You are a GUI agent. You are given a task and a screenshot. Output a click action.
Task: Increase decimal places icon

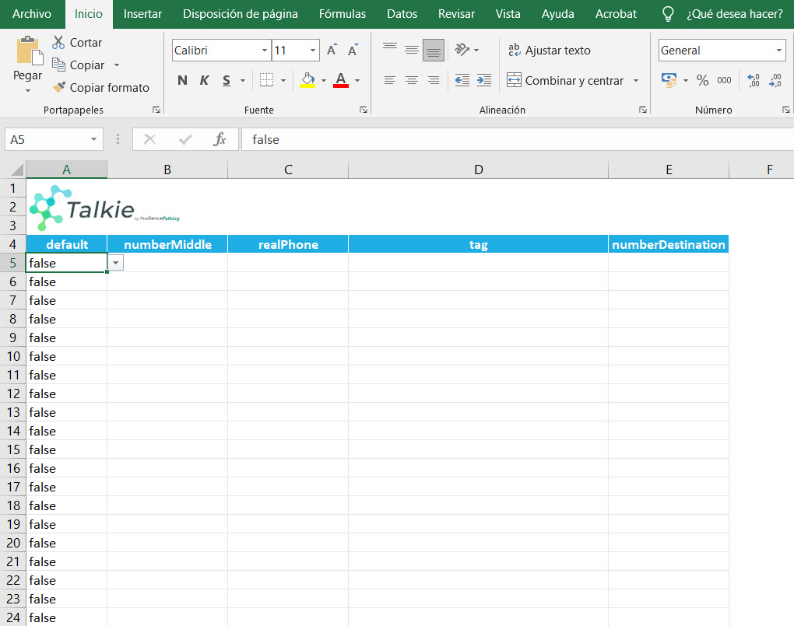click(753, 80)
